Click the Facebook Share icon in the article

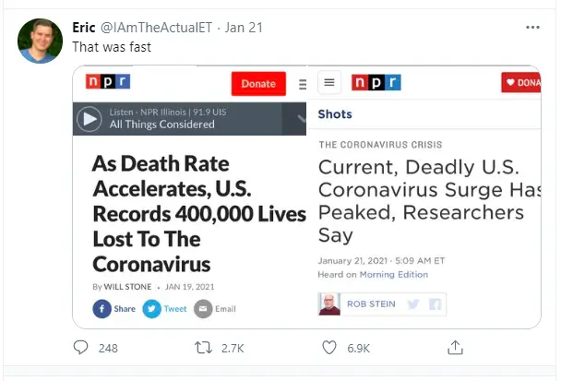pos(102,309)
